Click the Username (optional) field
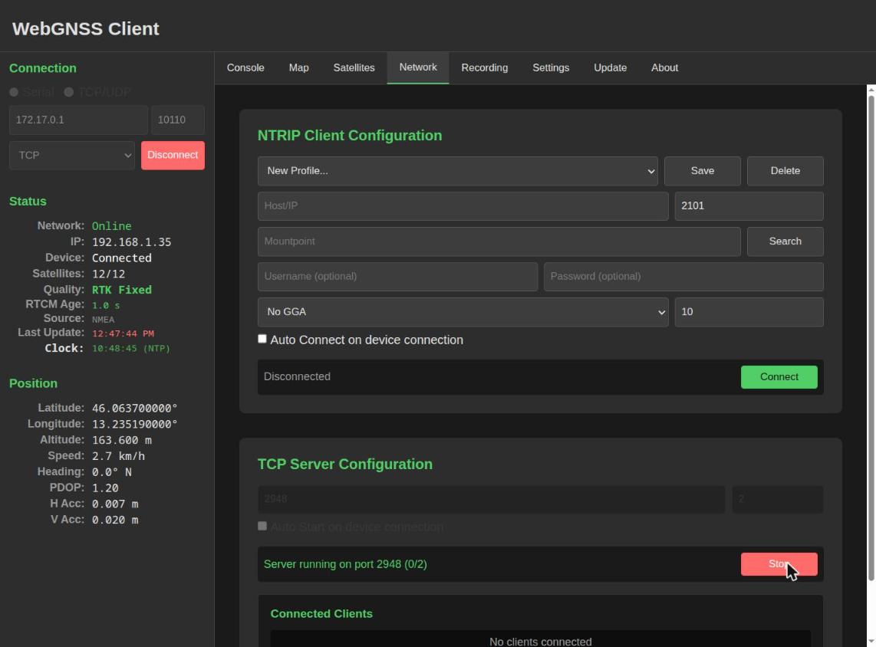Screen dimensions: 876x647 [398, 276]
